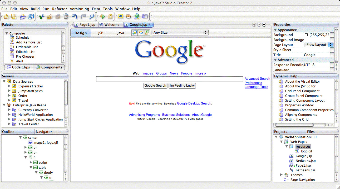Select Page Navigation in Projects tree

tap(302, 180)
